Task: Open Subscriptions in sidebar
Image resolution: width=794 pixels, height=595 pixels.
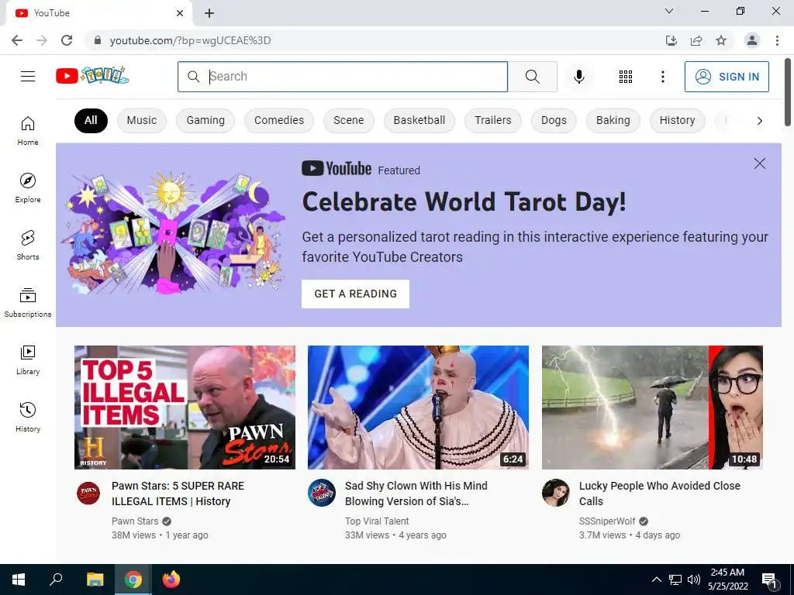Action: [x=28, y=303]
